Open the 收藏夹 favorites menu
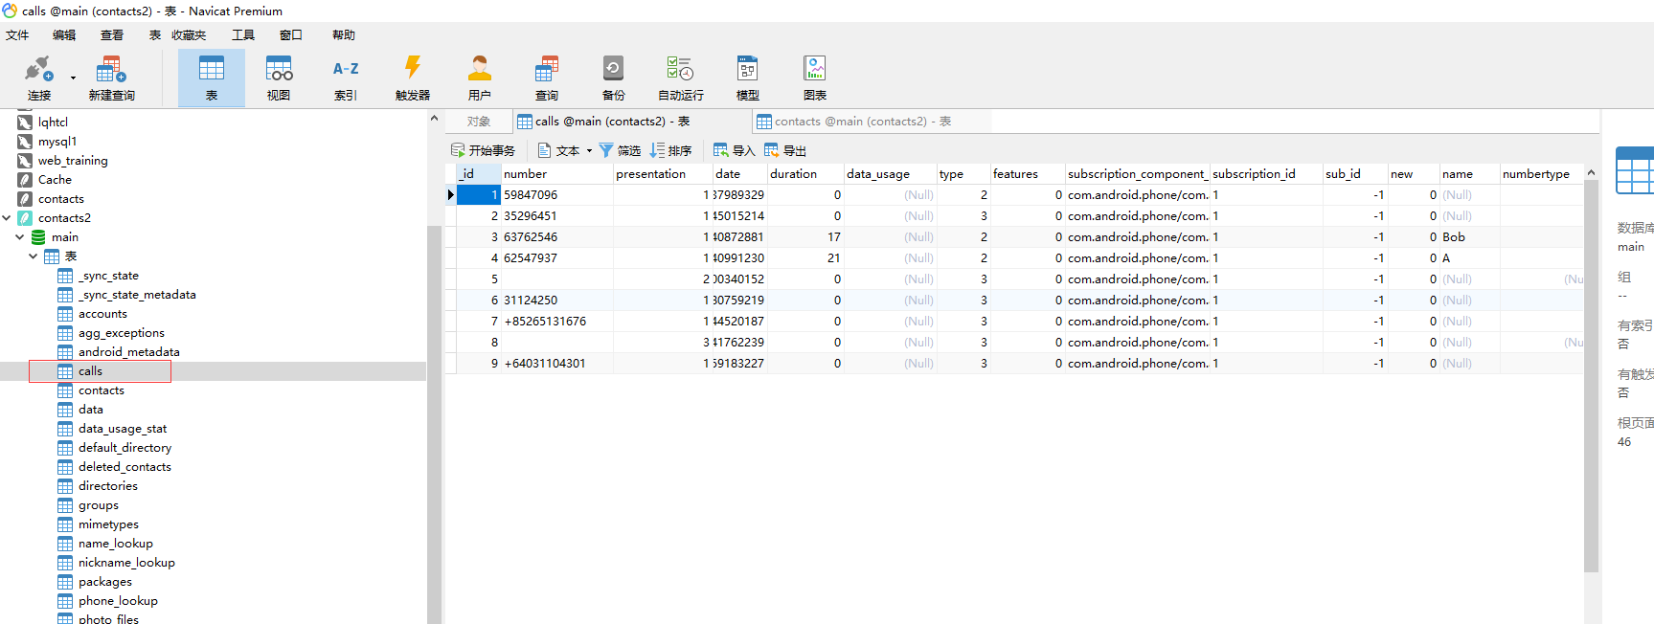 coord(189,34)
